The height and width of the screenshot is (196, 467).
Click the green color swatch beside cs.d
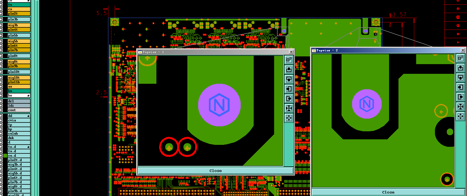point(5,156)
